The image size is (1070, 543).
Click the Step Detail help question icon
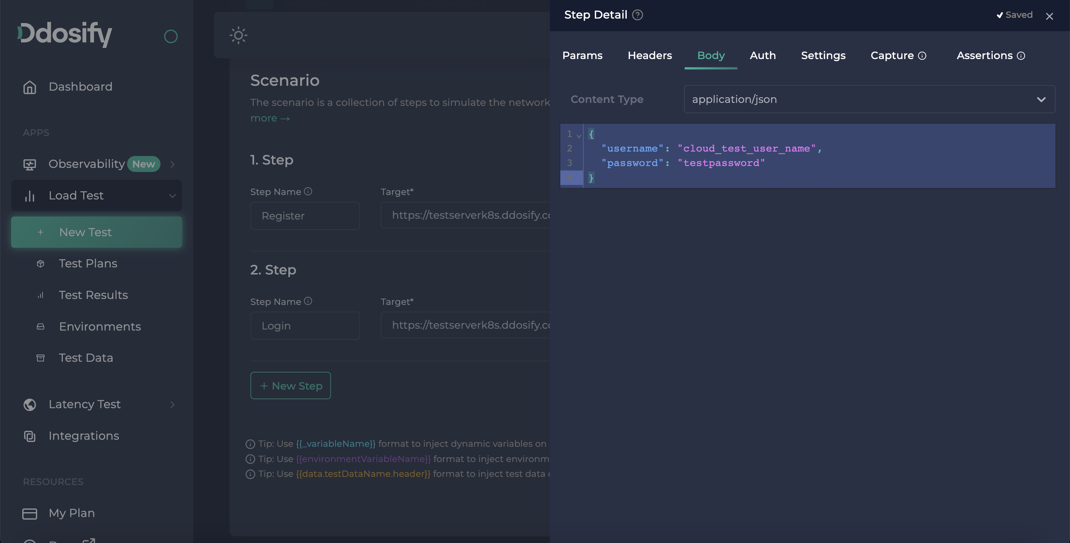[x=637, y=15]
